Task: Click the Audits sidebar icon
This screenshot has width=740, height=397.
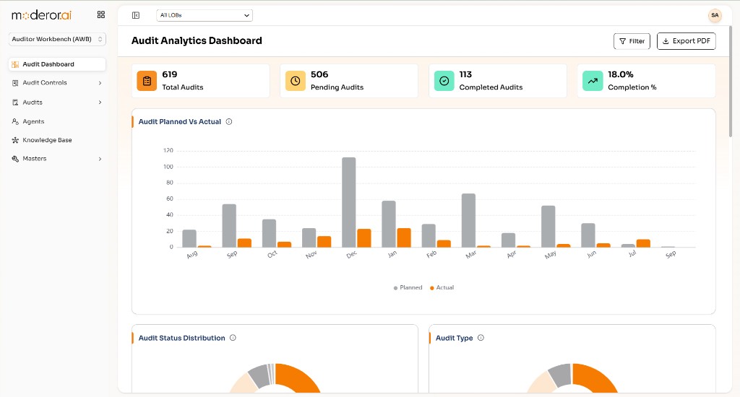Action: (15, 102)
